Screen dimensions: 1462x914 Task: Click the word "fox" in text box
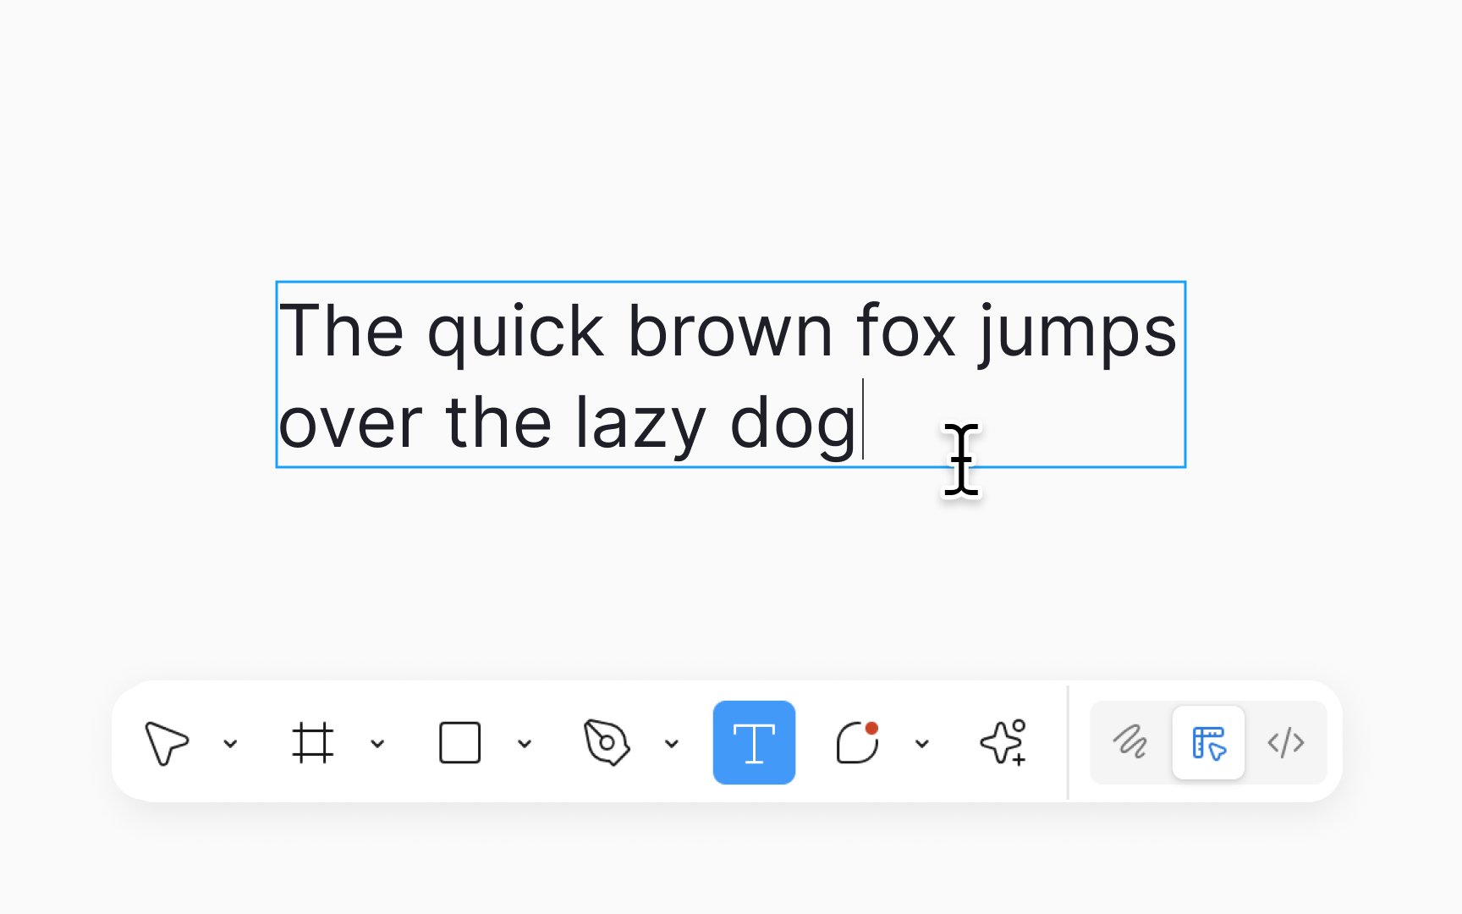pos(905,332)
